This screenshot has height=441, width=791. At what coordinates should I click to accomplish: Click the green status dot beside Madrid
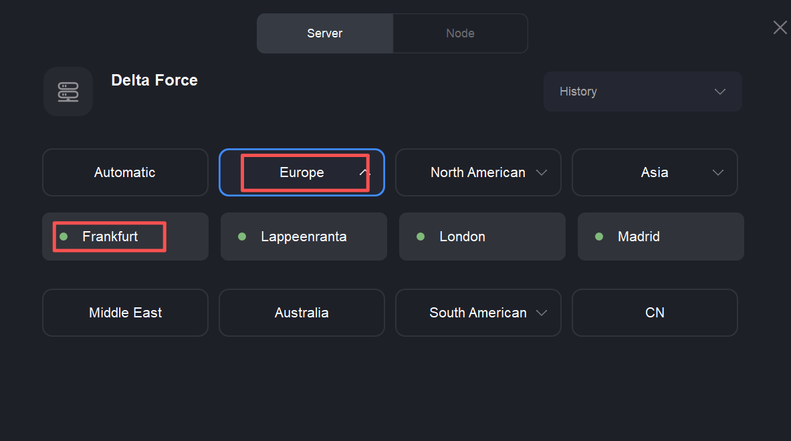pos(599,237)
